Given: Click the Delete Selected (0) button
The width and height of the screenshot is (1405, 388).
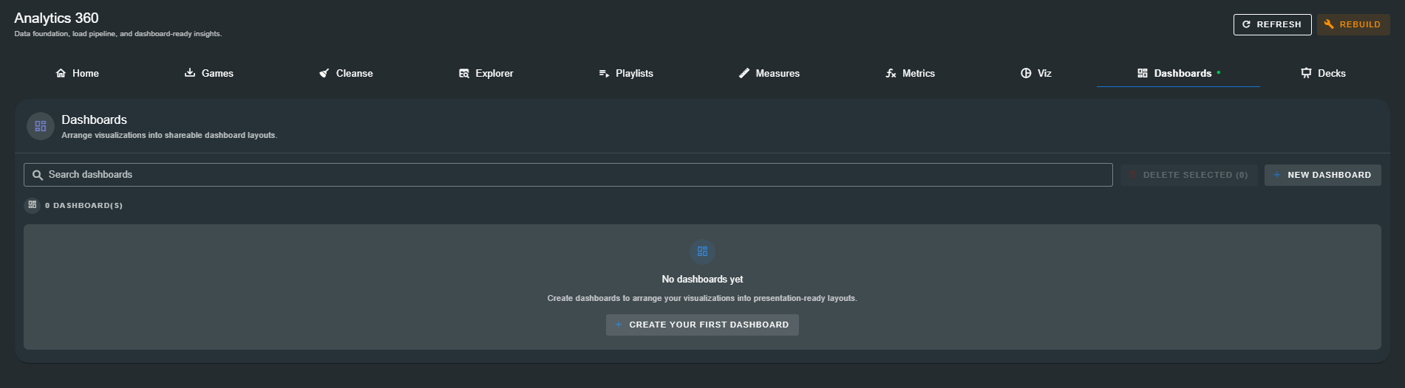Looking at the screenshot, I should pos(1188,175).
